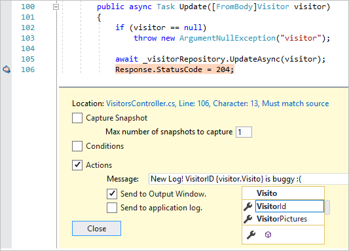Image resolution: width=349 pixels, height=251 pixels.
Task: Uncheck the Actions checkbox
Action: pos(77,165)
